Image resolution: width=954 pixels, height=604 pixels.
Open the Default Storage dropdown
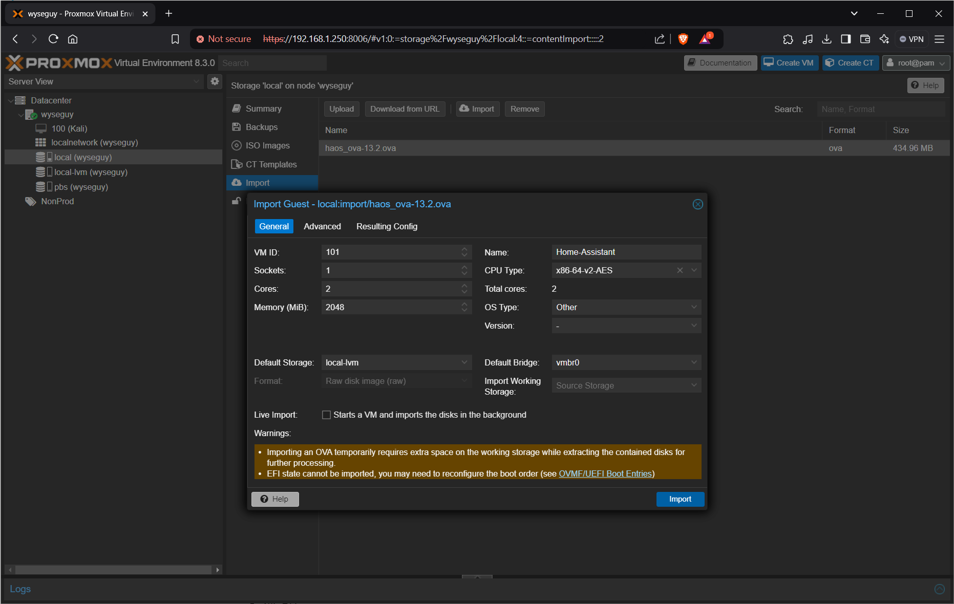(464, 362)
